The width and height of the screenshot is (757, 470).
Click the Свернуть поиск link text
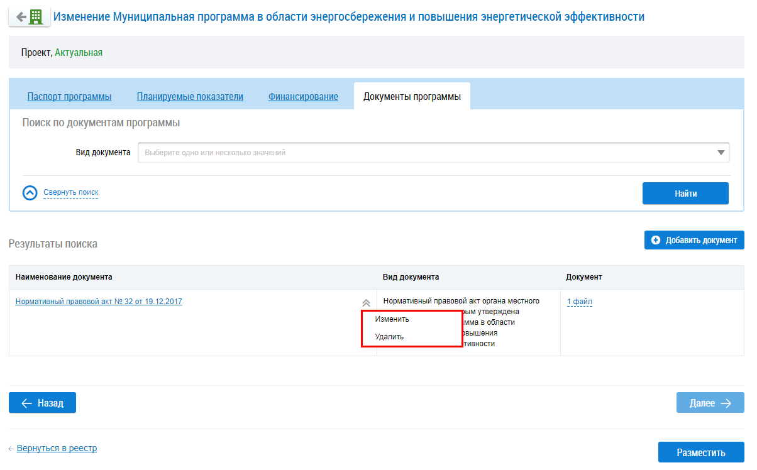click(70, 192)
